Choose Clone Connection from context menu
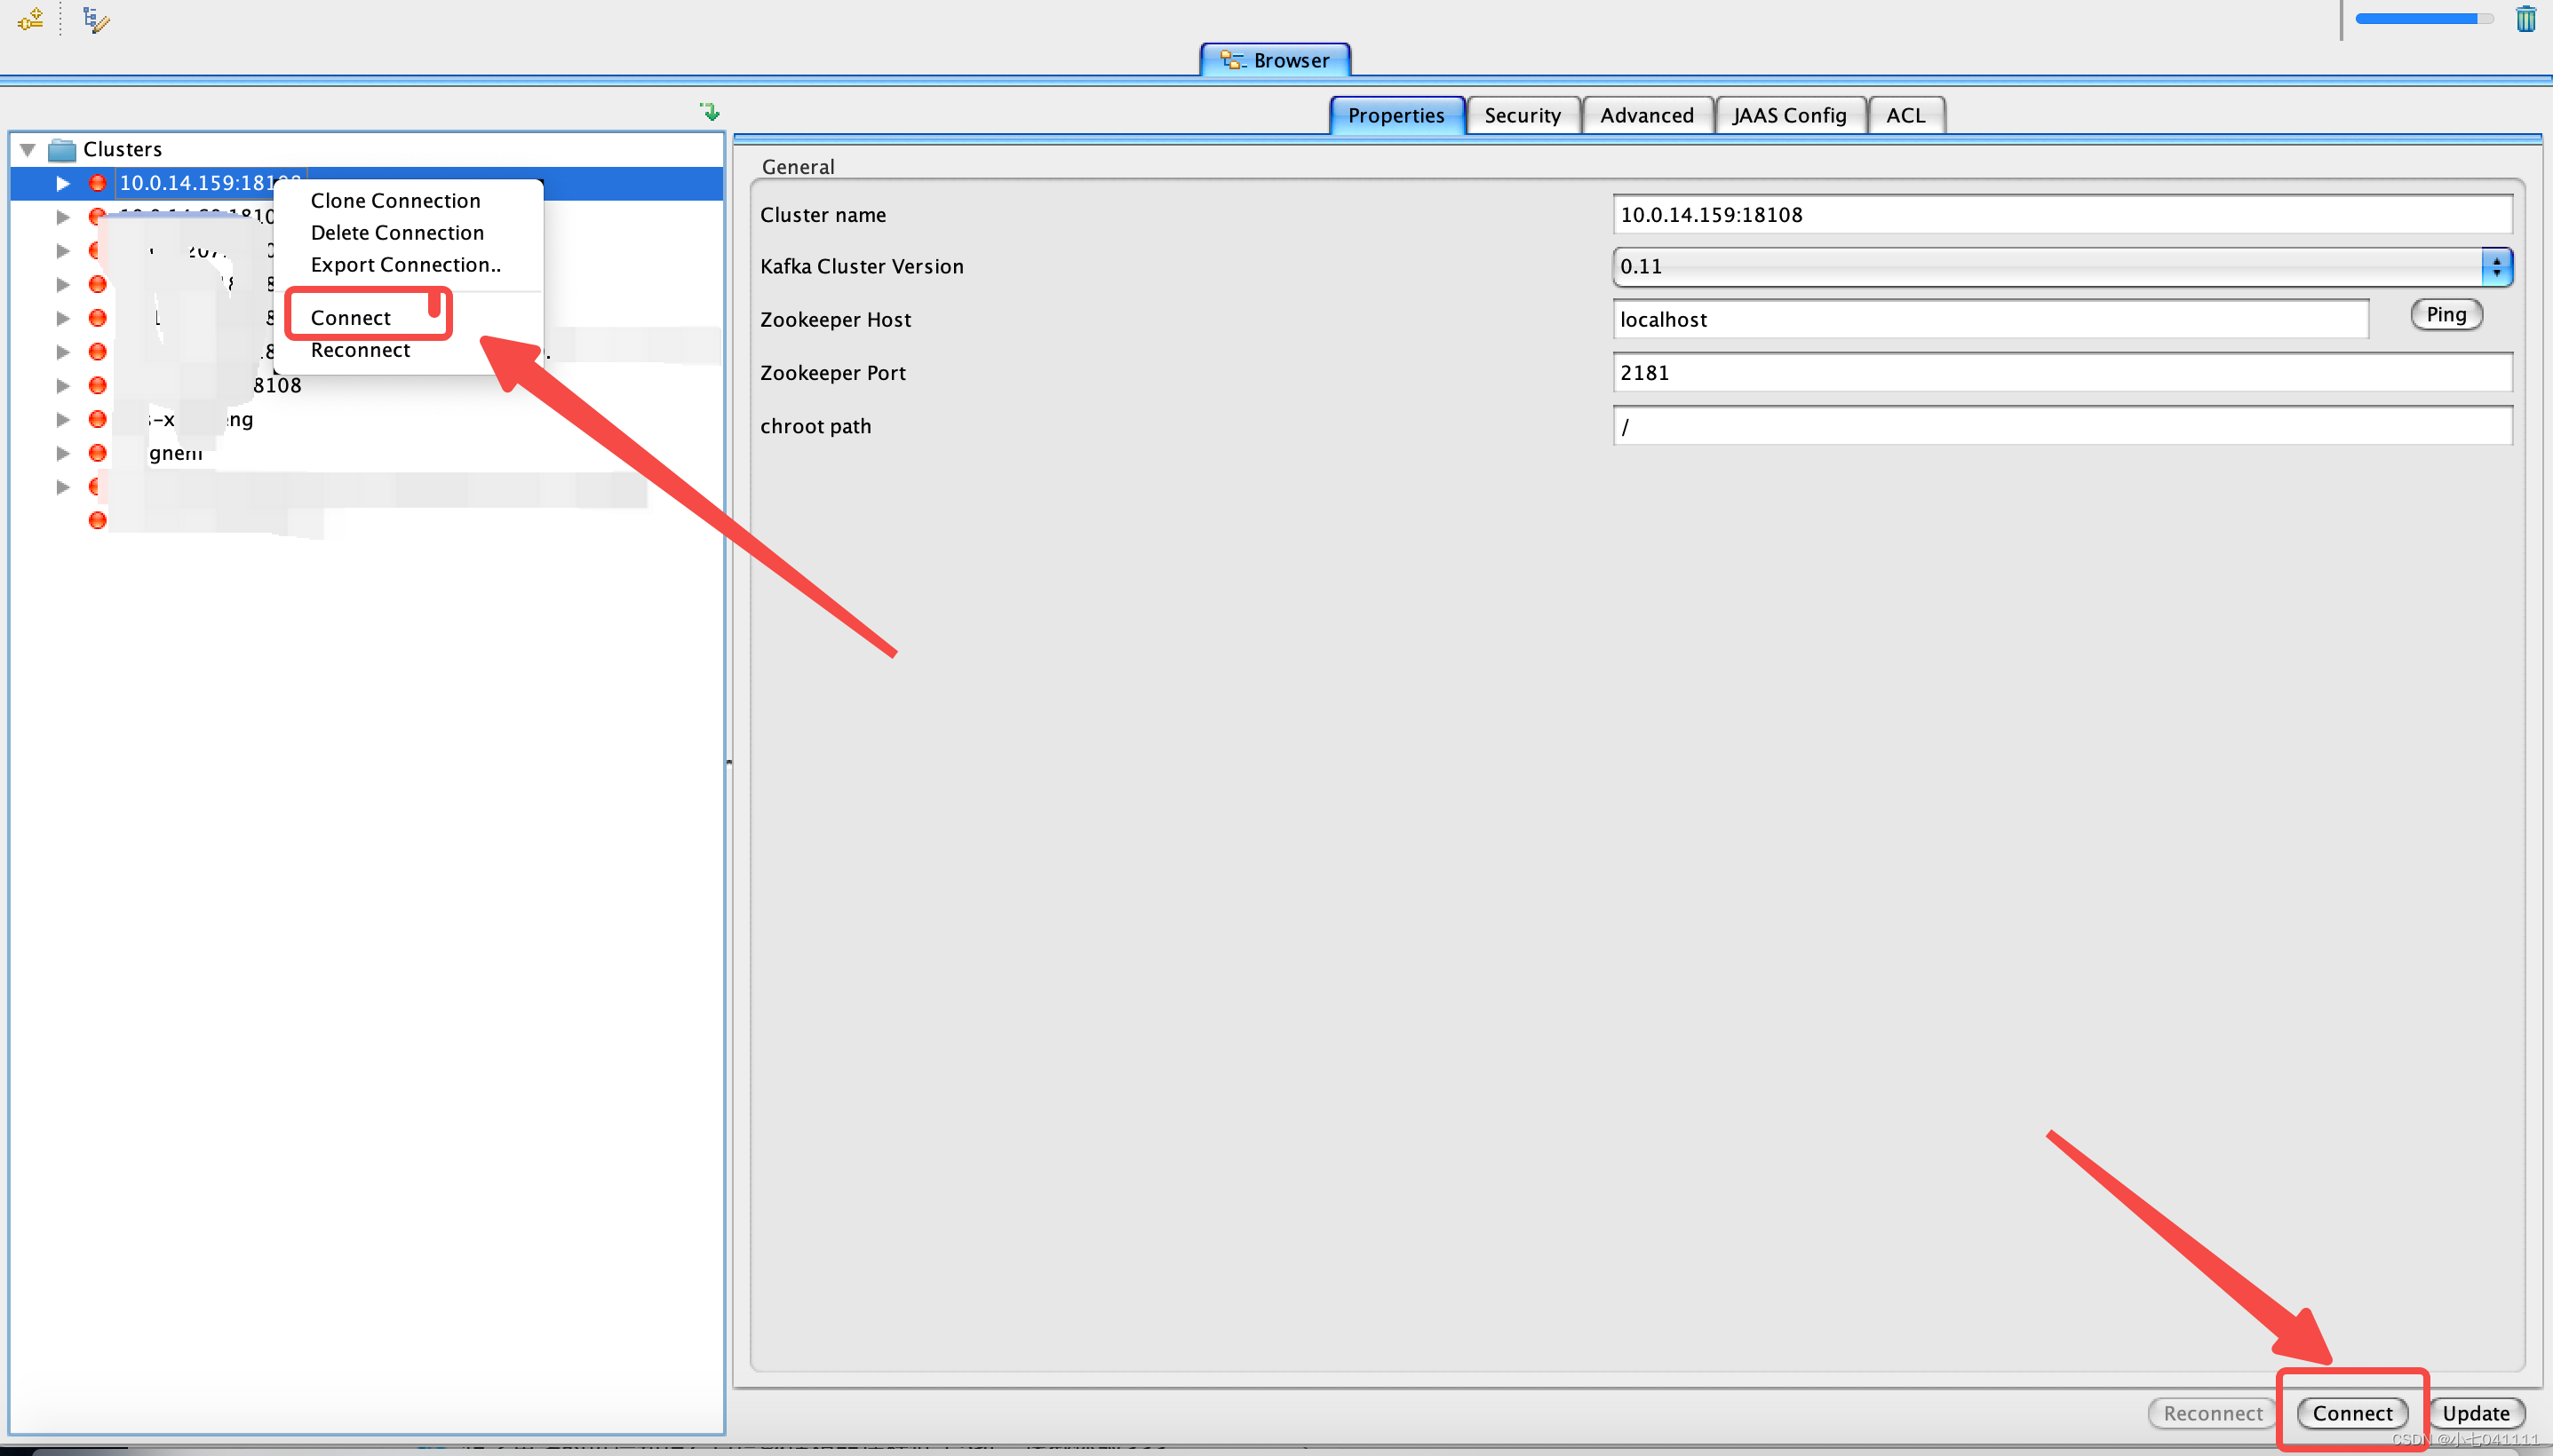This screenshot has height=1456, width=2553. (395, 200)
